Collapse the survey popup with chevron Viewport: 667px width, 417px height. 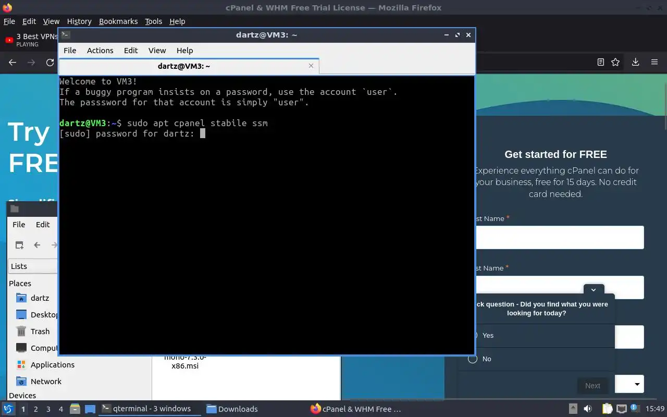[x=594, y=290]
